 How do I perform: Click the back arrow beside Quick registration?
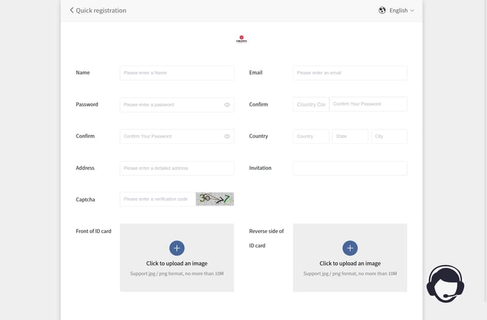[x=71, y=10]
